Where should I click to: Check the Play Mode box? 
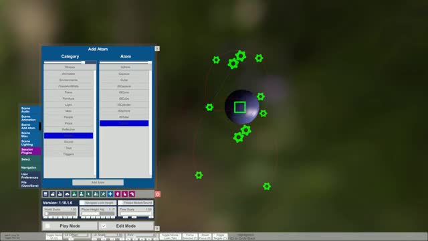47,226
